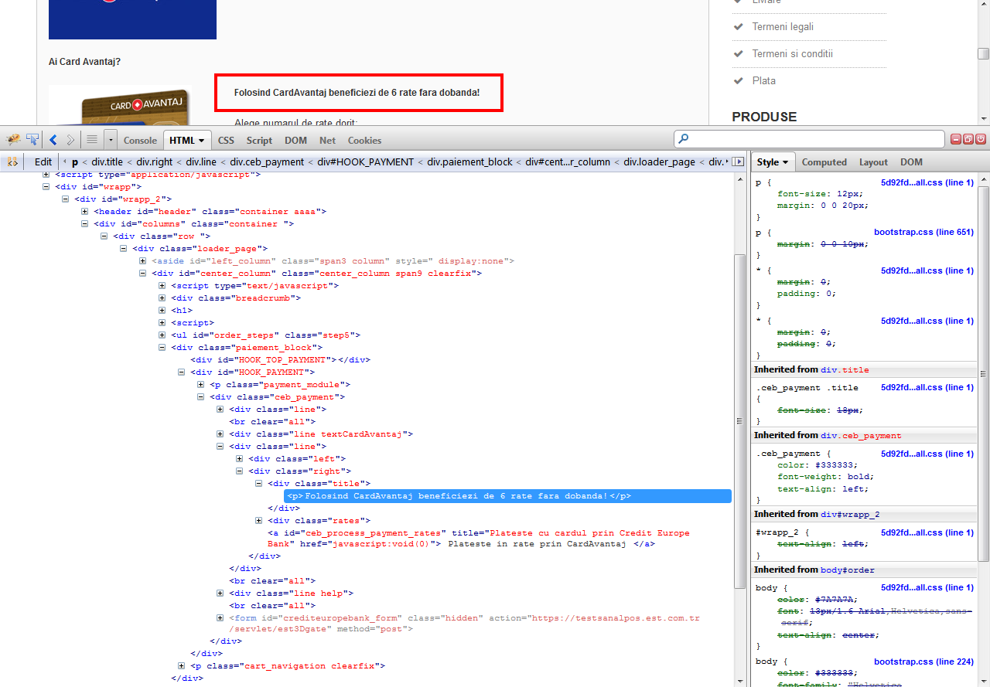Collapse the div id="center_column" node
This screenshot has height=687, width=990.
pos(143,273)
